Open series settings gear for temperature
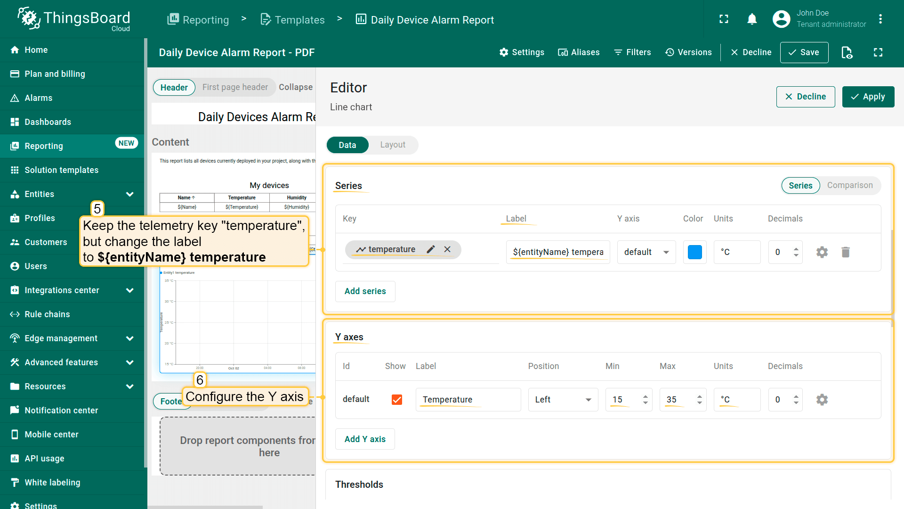Screen dimensions: 904x509 [x=822, y=252]
